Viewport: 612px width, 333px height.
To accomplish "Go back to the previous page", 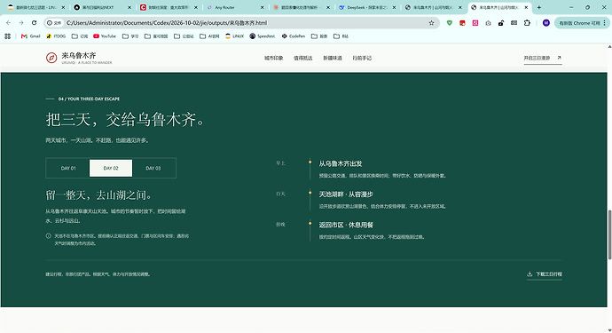I will 9,23.
